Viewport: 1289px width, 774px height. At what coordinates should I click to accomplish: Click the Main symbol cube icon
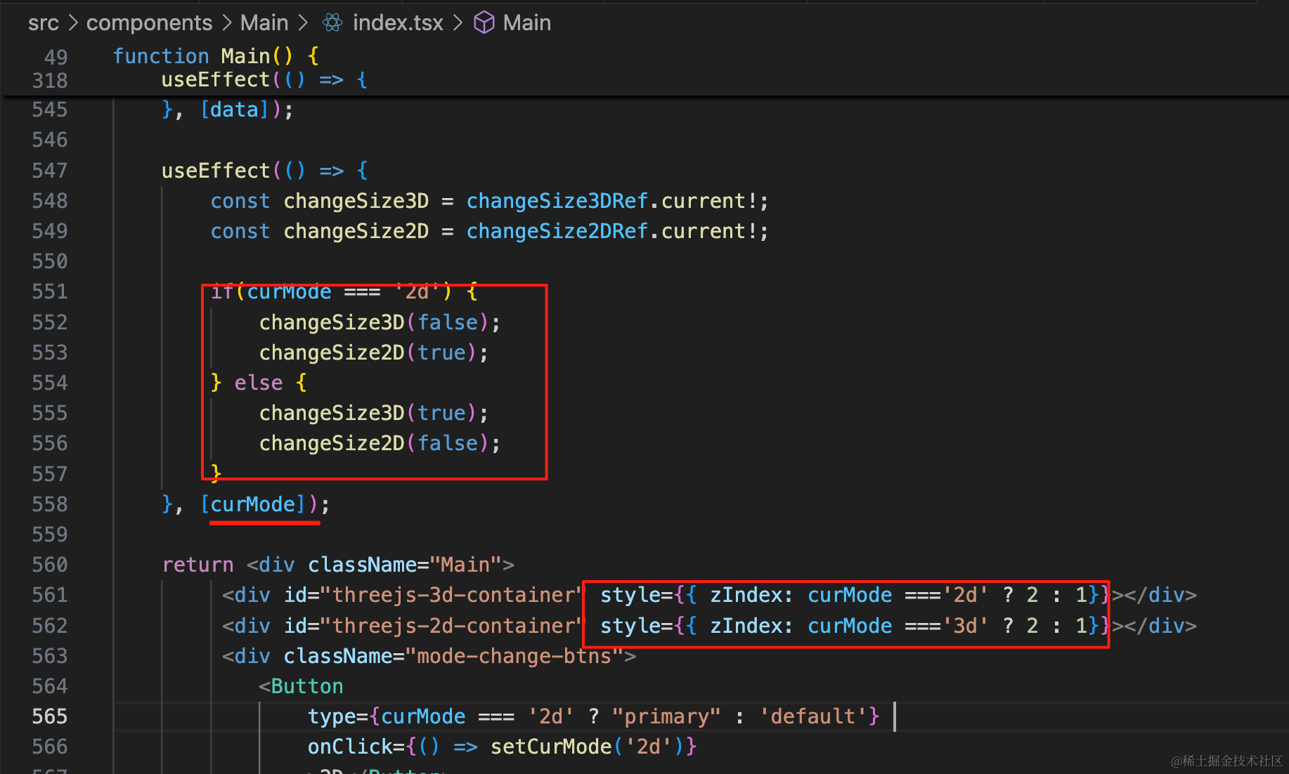[484, 23]
